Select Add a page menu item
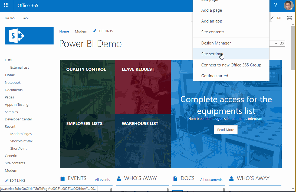This screenshot has width=296, height=192. tap(231, 10)
